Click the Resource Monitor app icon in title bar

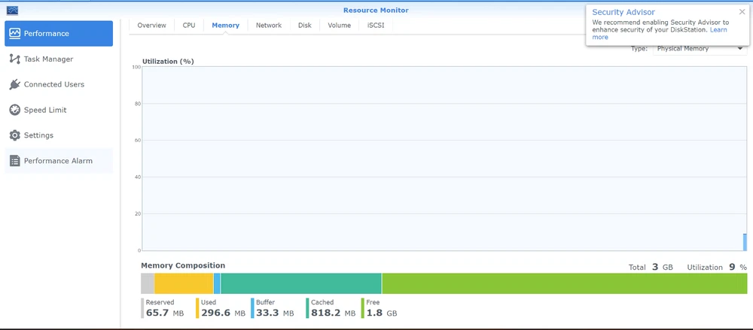coord(12,11)
